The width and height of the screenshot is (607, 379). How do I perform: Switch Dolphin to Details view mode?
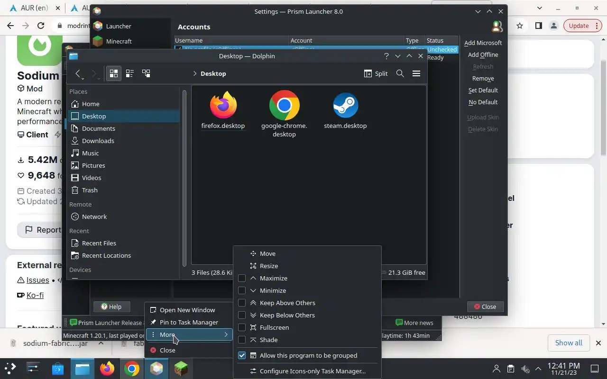point(146,73)
